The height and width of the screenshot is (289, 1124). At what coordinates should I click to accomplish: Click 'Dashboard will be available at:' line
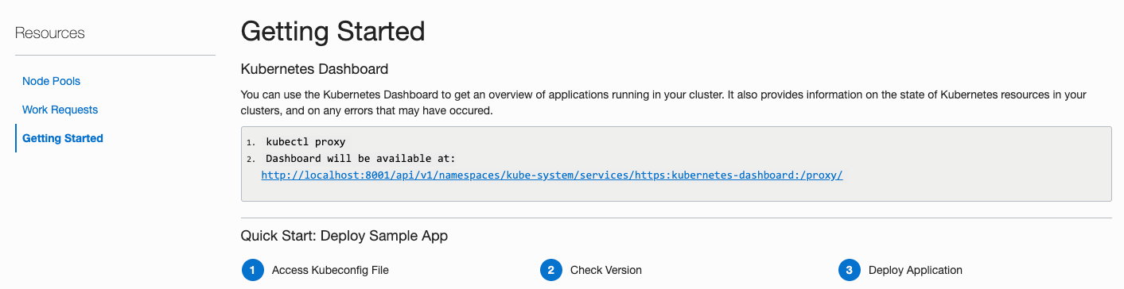[x=360, y=159]
